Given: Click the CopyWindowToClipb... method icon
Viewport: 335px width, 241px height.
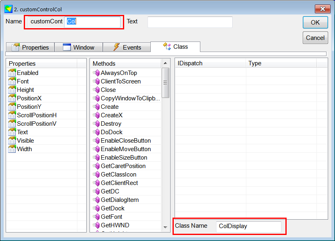Looking at the screenshot, I should [96, 98].
